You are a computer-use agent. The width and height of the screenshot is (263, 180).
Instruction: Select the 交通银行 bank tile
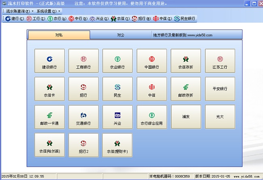coord(83,117)
